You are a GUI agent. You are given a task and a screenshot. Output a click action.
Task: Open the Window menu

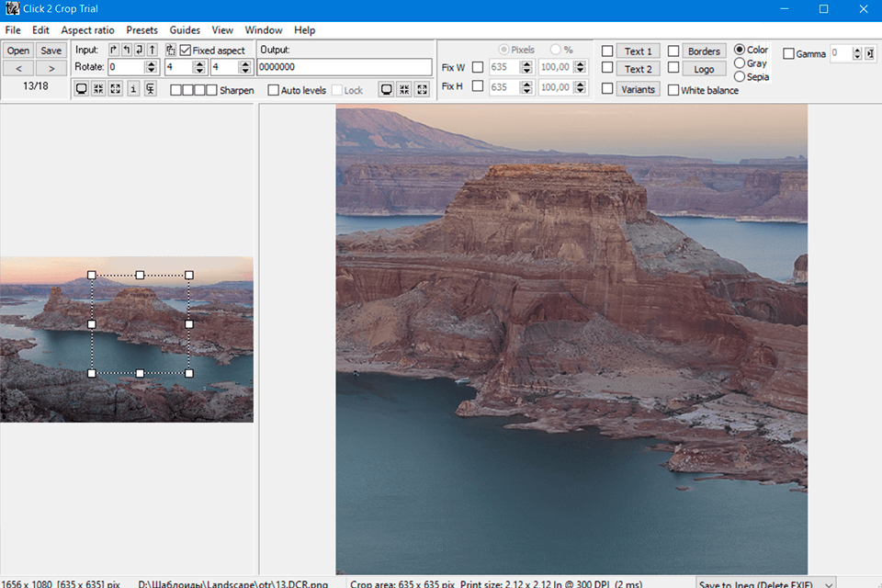point(264,30)
